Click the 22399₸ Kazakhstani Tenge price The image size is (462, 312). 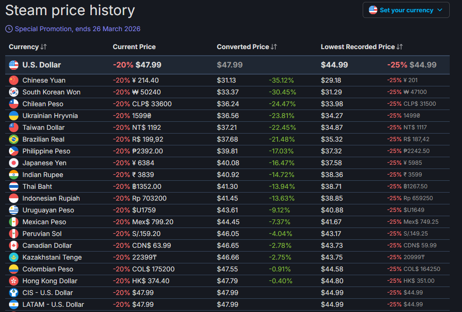point(144,257)
